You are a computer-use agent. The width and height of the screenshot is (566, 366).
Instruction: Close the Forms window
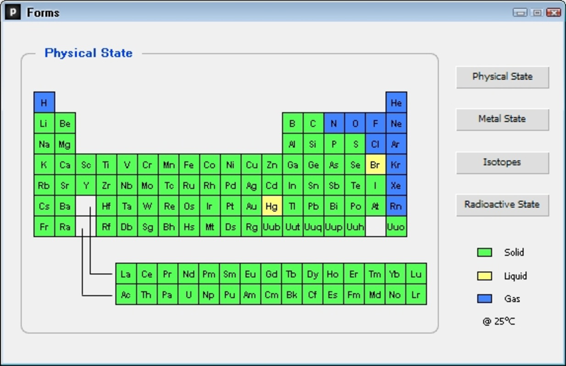(x=554, y=12)
